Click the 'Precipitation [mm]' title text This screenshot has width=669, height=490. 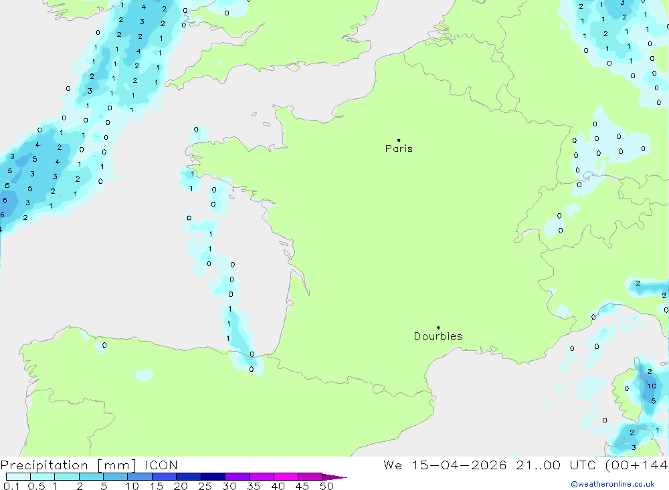68,465
